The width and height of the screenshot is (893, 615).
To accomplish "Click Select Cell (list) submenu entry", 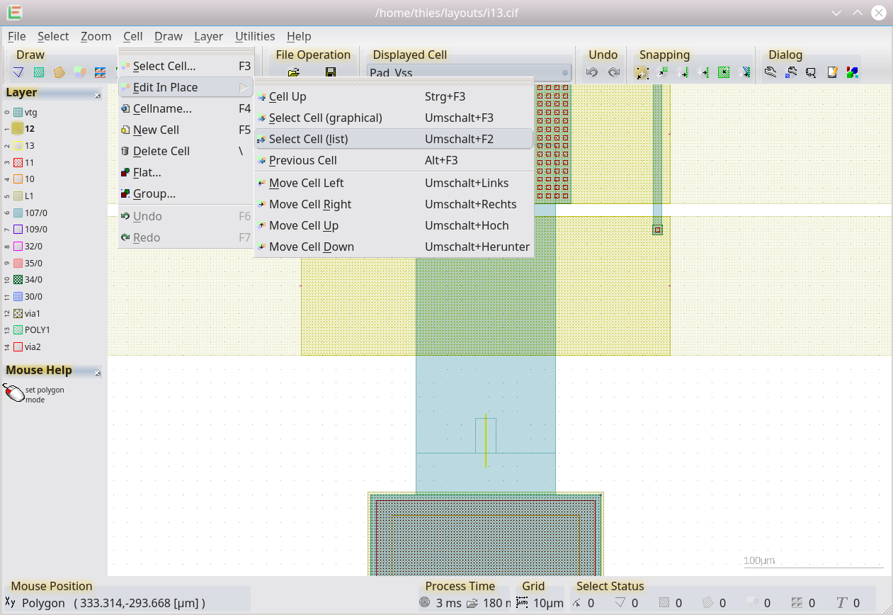I will (x=393, y=139).
